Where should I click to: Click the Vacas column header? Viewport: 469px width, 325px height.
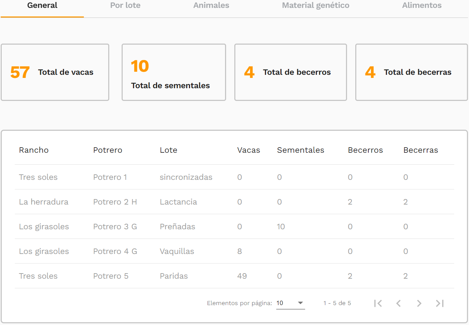[248, 150]
